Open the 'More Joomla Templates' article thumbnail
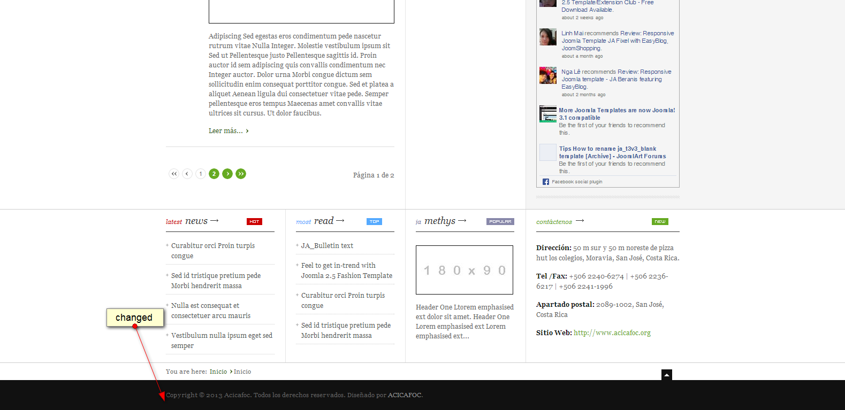 click(x=548, y=114)
